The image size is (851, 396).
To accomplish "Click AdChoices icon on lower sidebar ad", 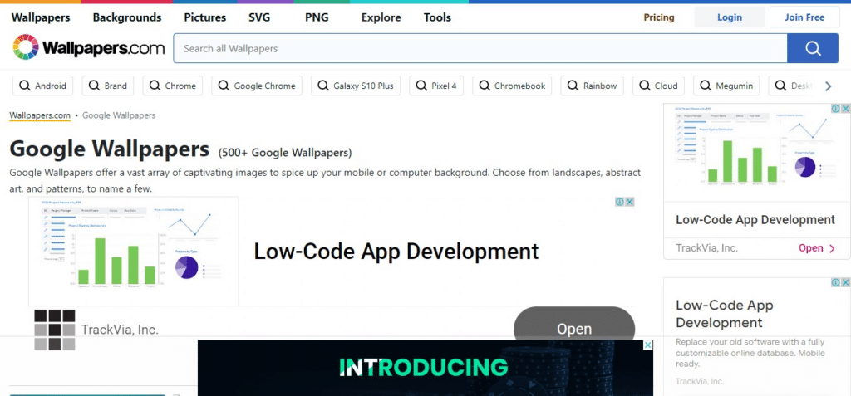I will pyautogui.click(x=836, y=282).
